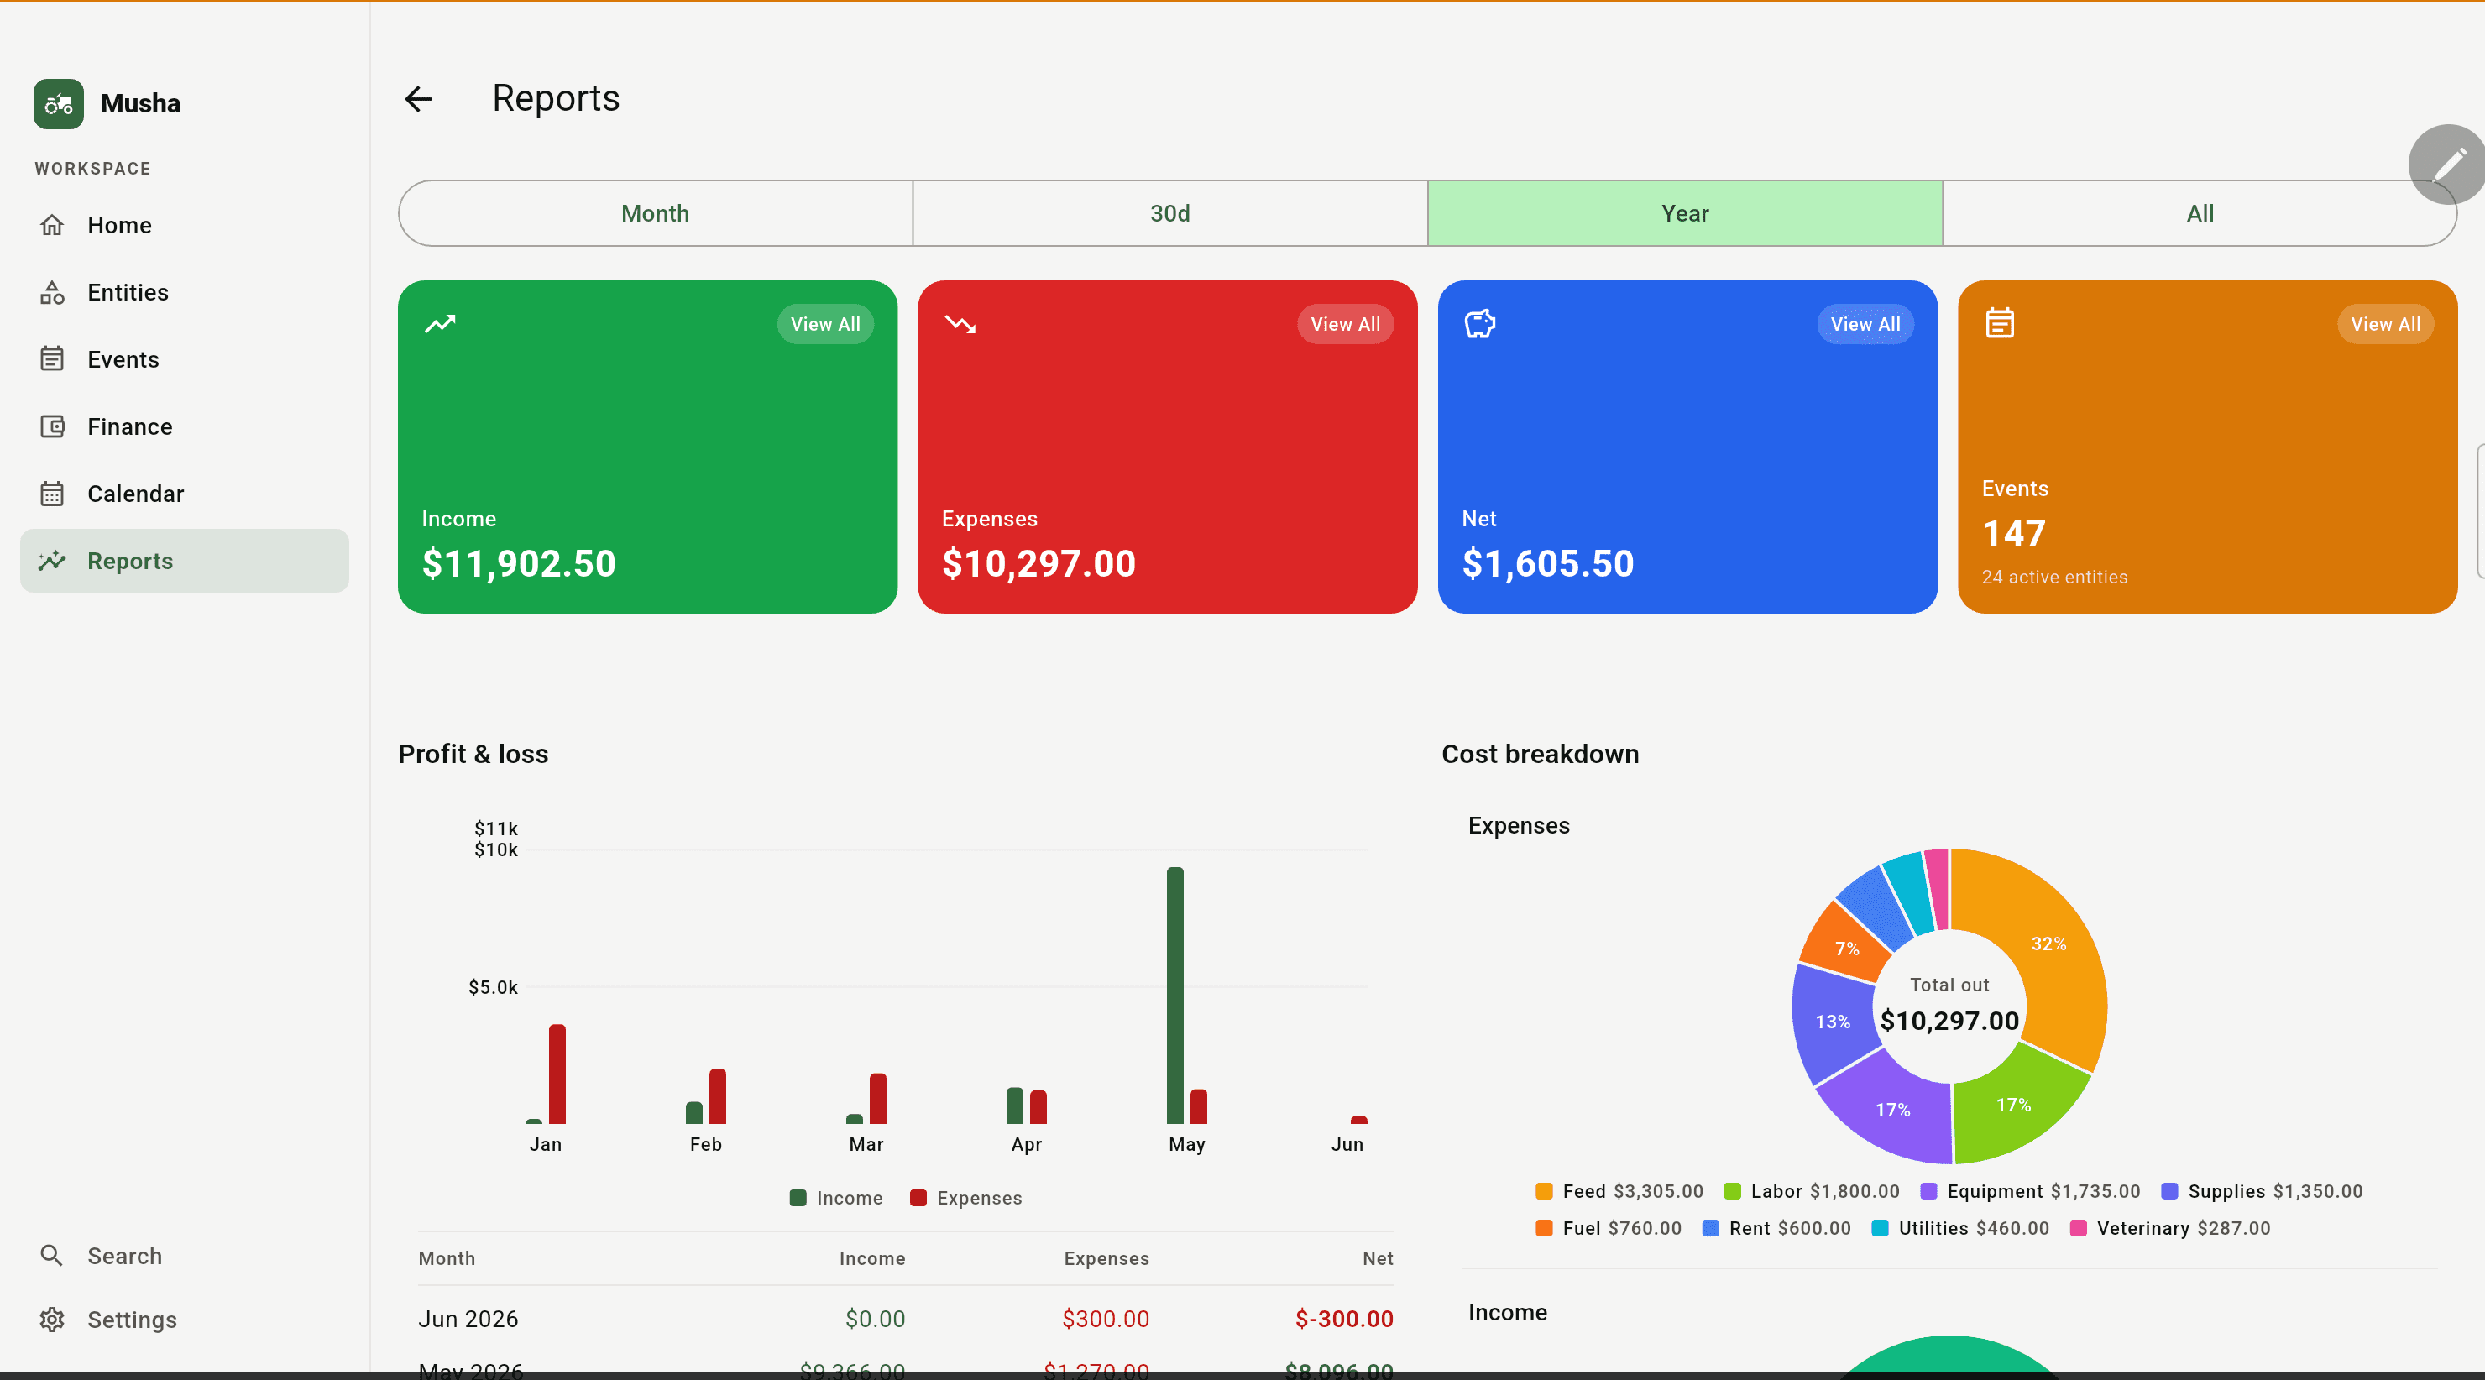
Task: Click the 13% Supplies pie slice
Action: pos(1832,1022)
